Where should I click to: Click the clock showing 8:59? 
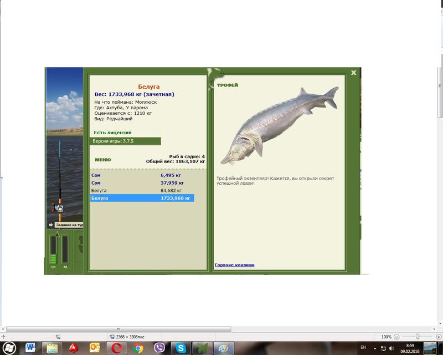pos(410,346)
